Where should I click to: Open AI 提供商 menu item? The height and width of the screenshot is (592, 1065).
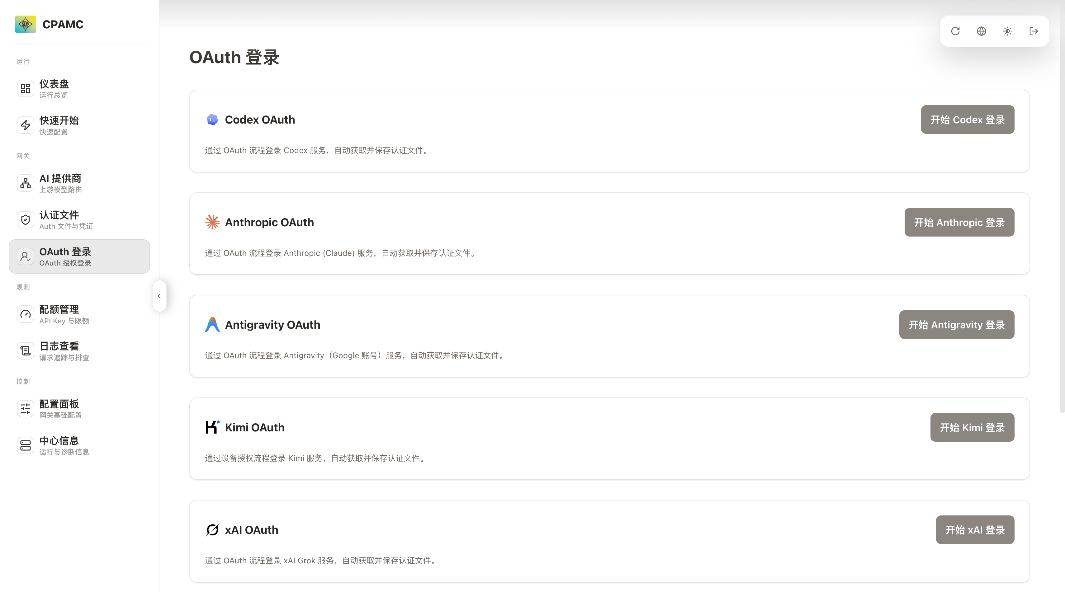79,183
